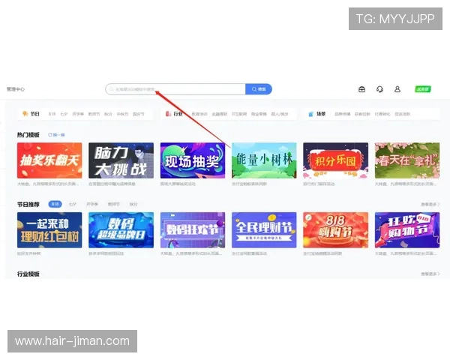Click the green 试用版 badge
The height and width of the screenshot is (360, 450).
pyautogui.click(x=423, y=89)
